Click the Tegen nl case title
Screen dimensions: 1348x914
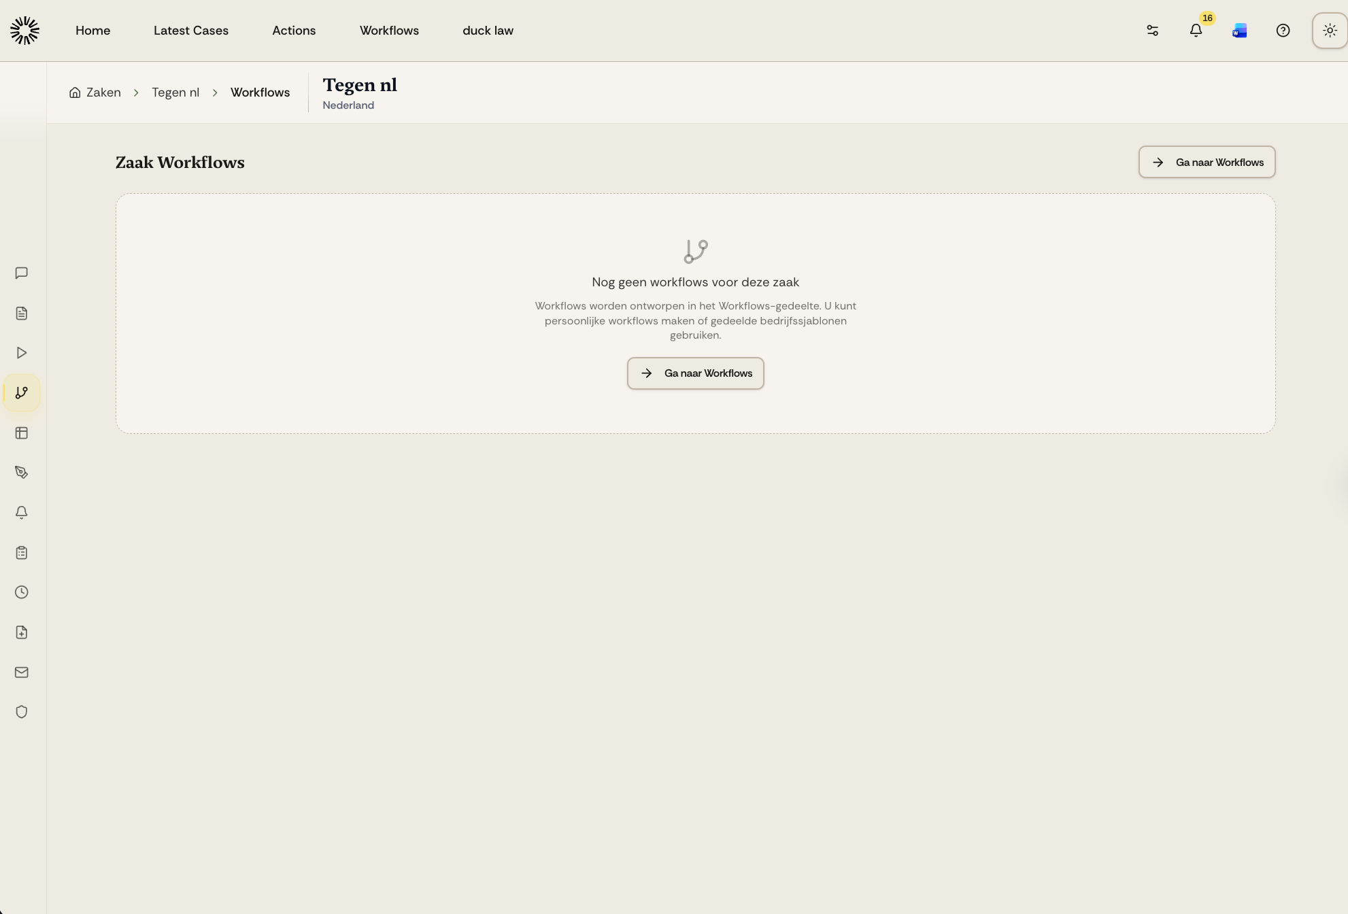(360, 85)
